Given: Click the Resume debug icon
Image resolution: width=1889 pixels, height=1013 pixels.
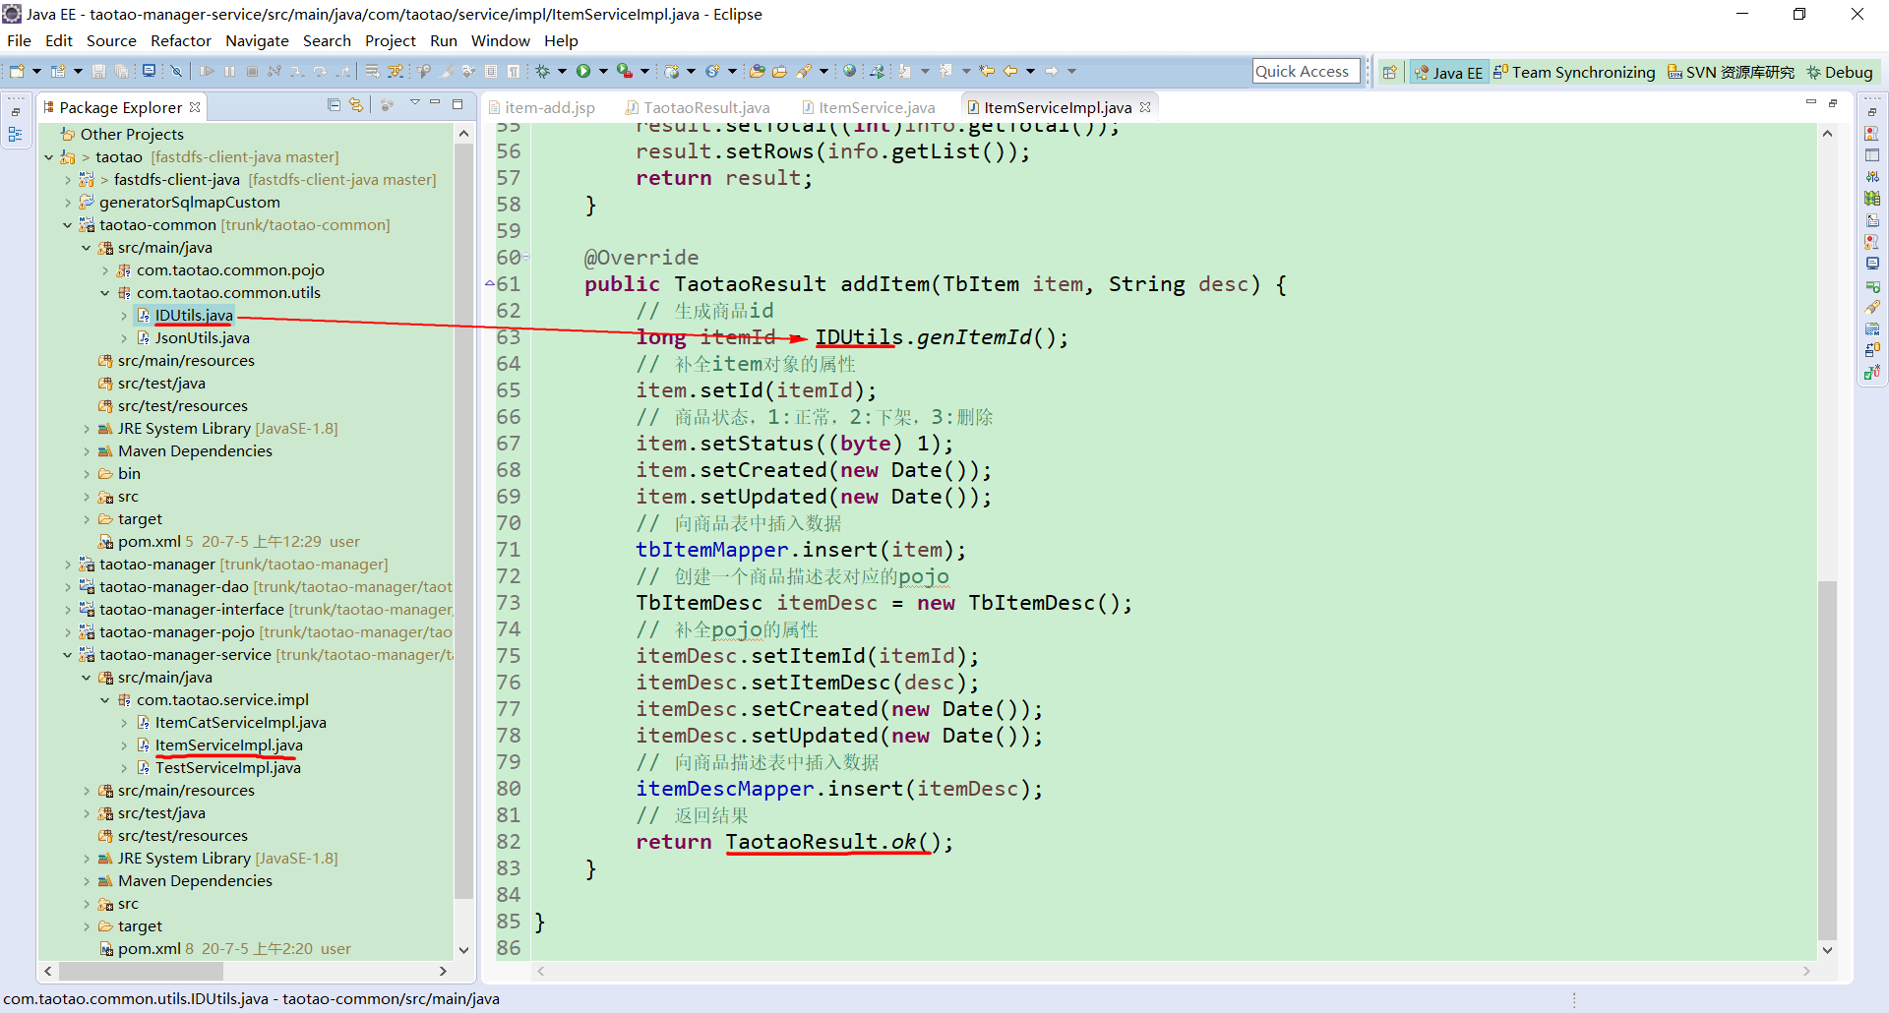Looking at the screenshot, I should (x=207, y=71).
